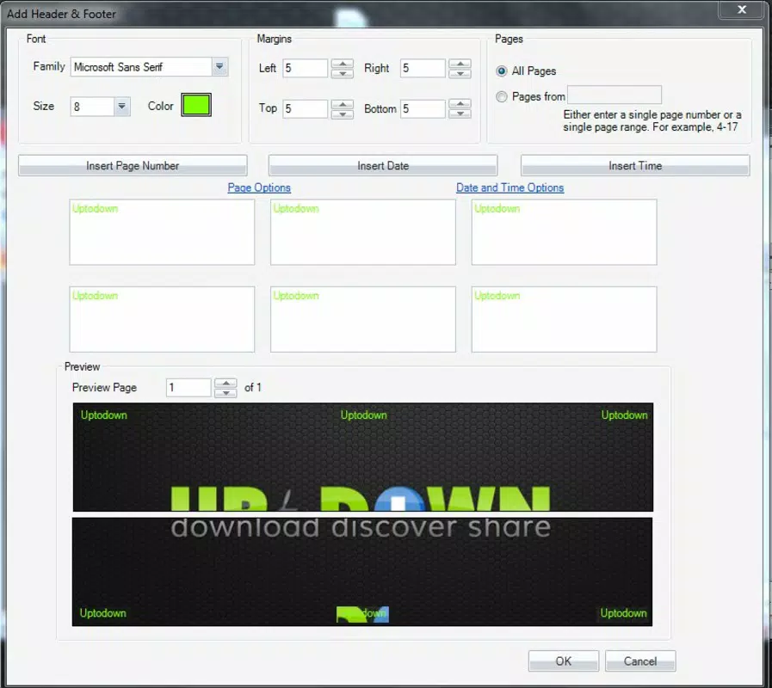772x688 pixels.
Task: Close the Add Header & Footer dialog
Action: click(x=742, y=9)
